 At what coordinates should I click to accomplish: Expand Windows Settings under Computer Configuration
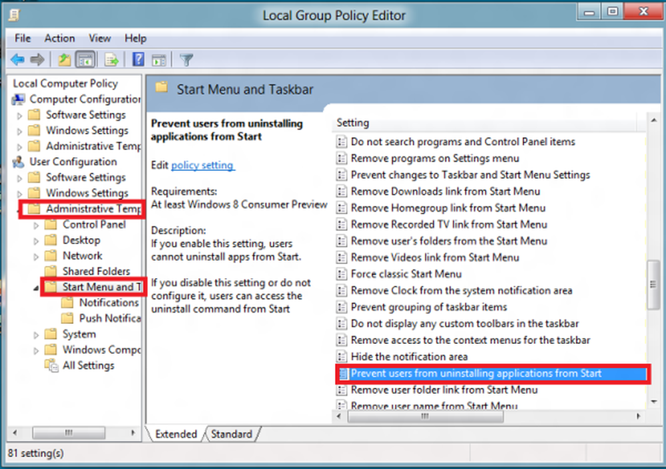coord(19,131)
